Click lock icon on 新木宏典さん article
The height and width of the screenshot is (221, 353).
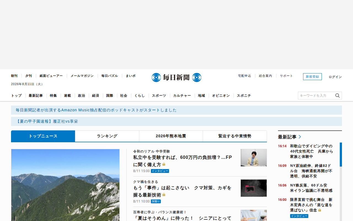pyautogui.click(x=320, y=210)
